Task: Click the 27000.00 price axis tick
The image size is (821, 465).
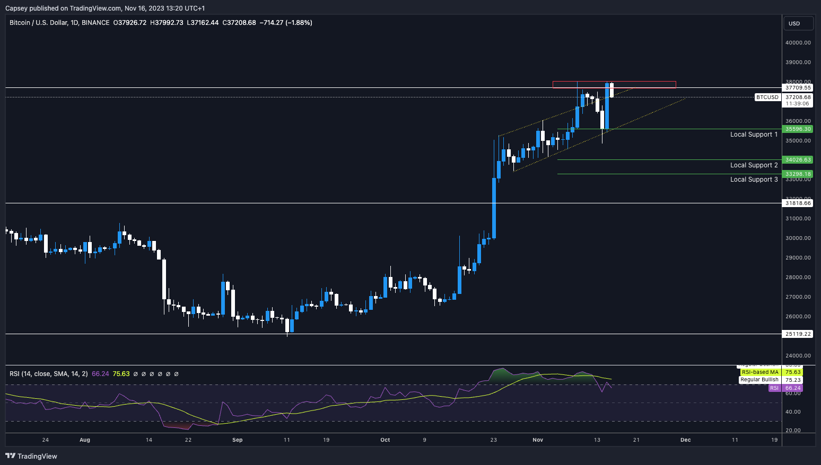Action: click(798, 297)
